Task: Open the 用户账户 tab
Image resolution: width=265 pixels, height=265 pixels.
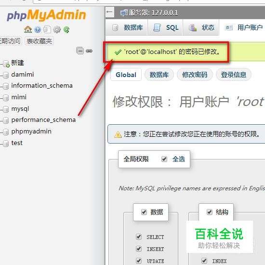Action: tap(243, 27)
